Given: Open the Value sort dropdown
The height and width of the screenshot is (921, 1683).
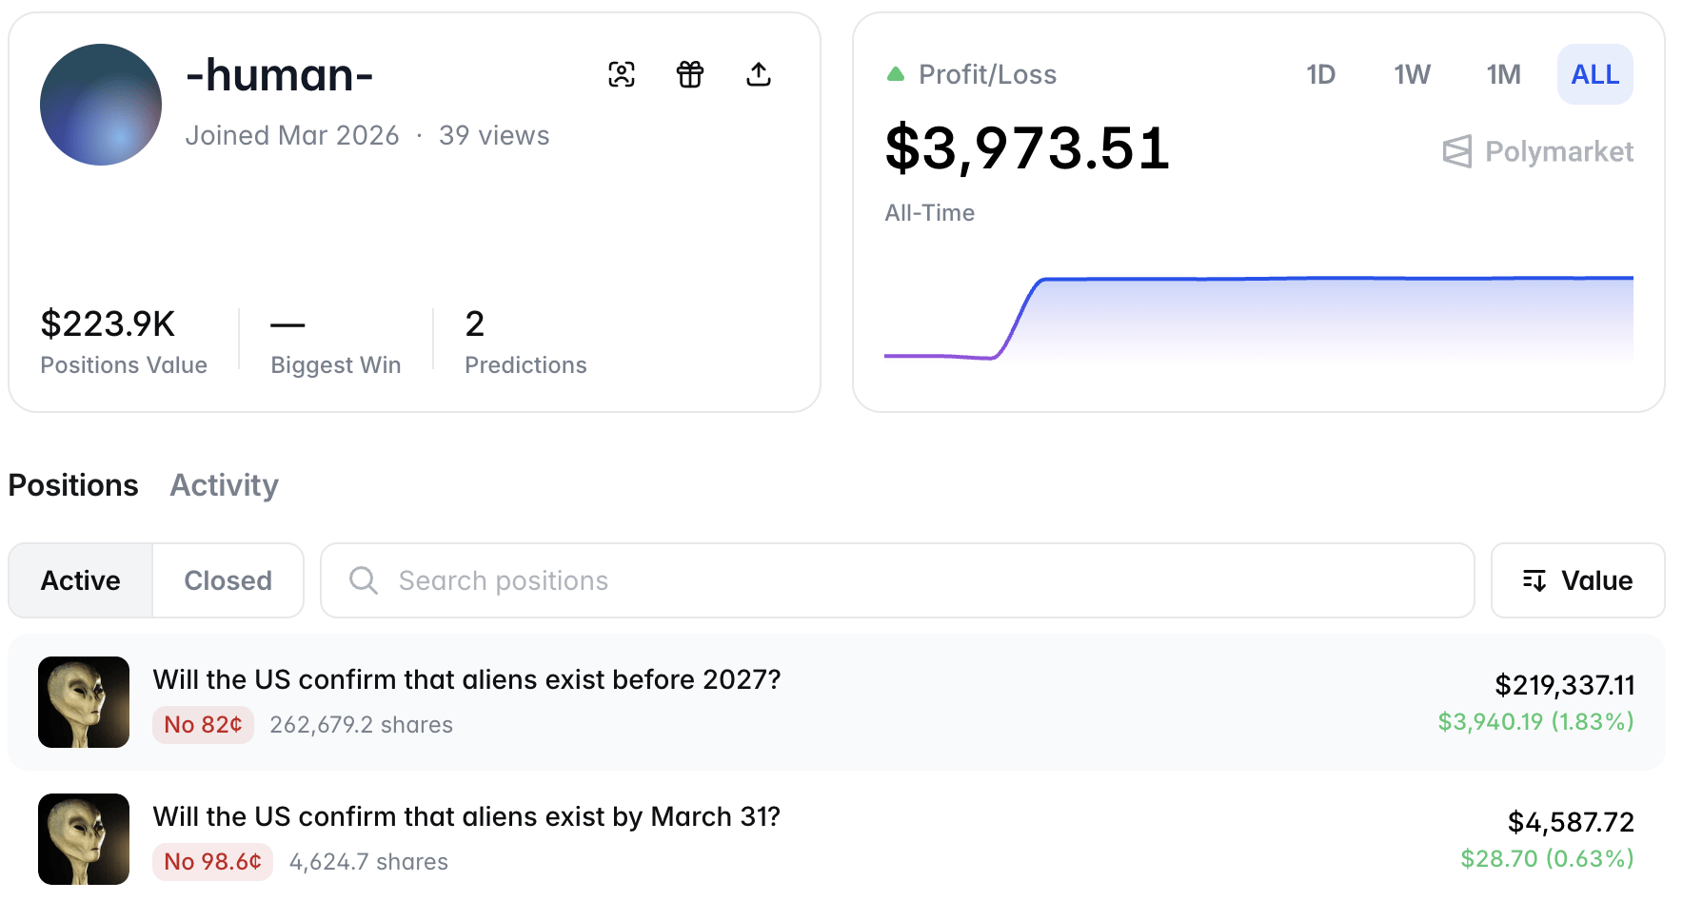Looking at the screenshot, I should pyautogui.click(x=1577, y=580).
